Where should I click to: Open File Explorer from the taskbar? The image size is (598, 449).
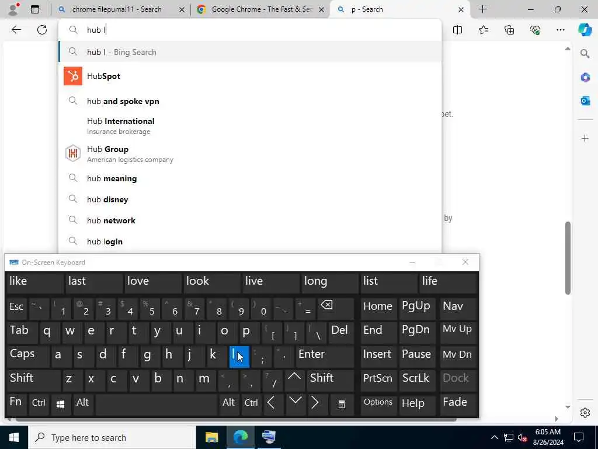tap(211, 437)
